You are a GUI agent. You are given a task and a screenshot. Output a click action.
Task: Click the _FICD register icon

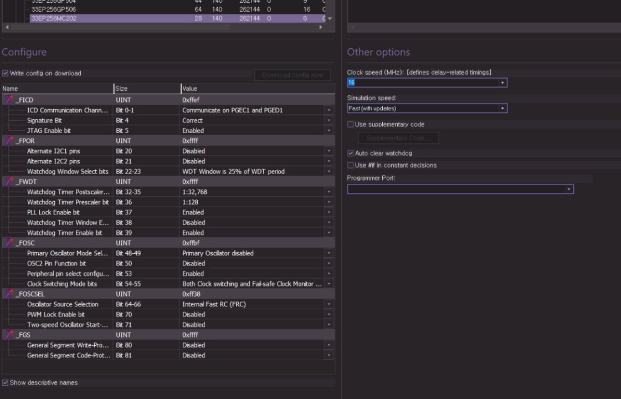pos(9,100)
